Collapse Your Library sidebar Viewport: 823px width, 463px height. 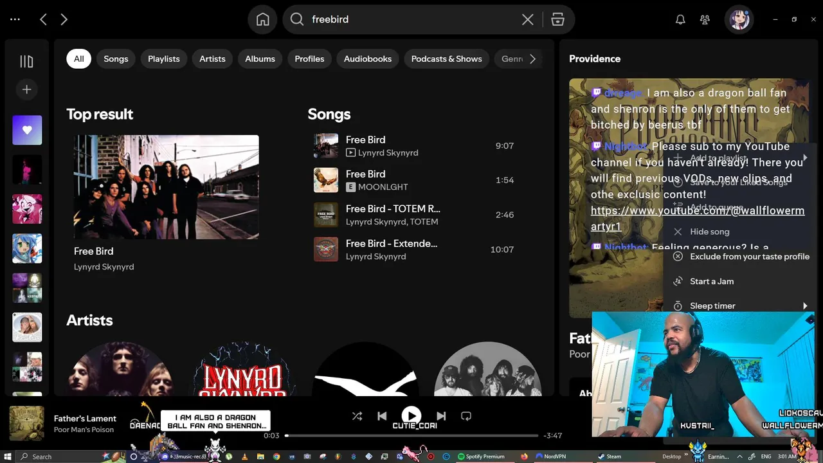pyautogui.click(x=26, y=61)
